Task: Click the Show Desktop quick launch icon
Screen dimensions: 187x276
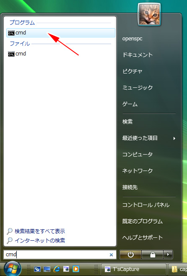Action: [47, 269]
